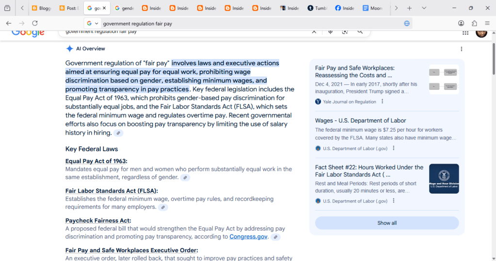Switch to the Post: tab
The height and width of the screenshot is (261, 496).
(x=69, y=8)
